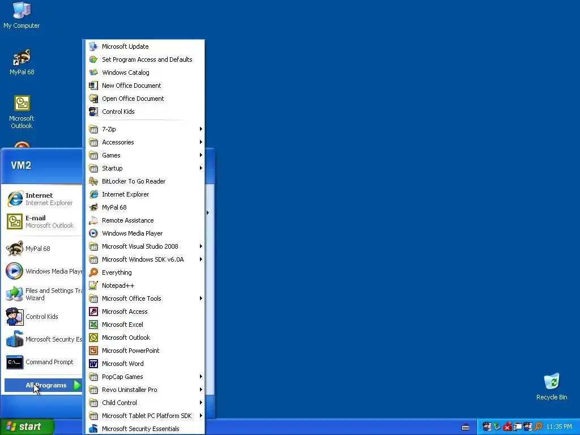Expand Microsoft Visual Studio 2008 folder

tap(144, 246)
